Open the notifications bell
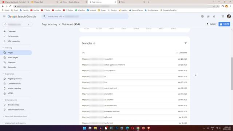This screenshot has height=131, width=233. pos(214,16)
